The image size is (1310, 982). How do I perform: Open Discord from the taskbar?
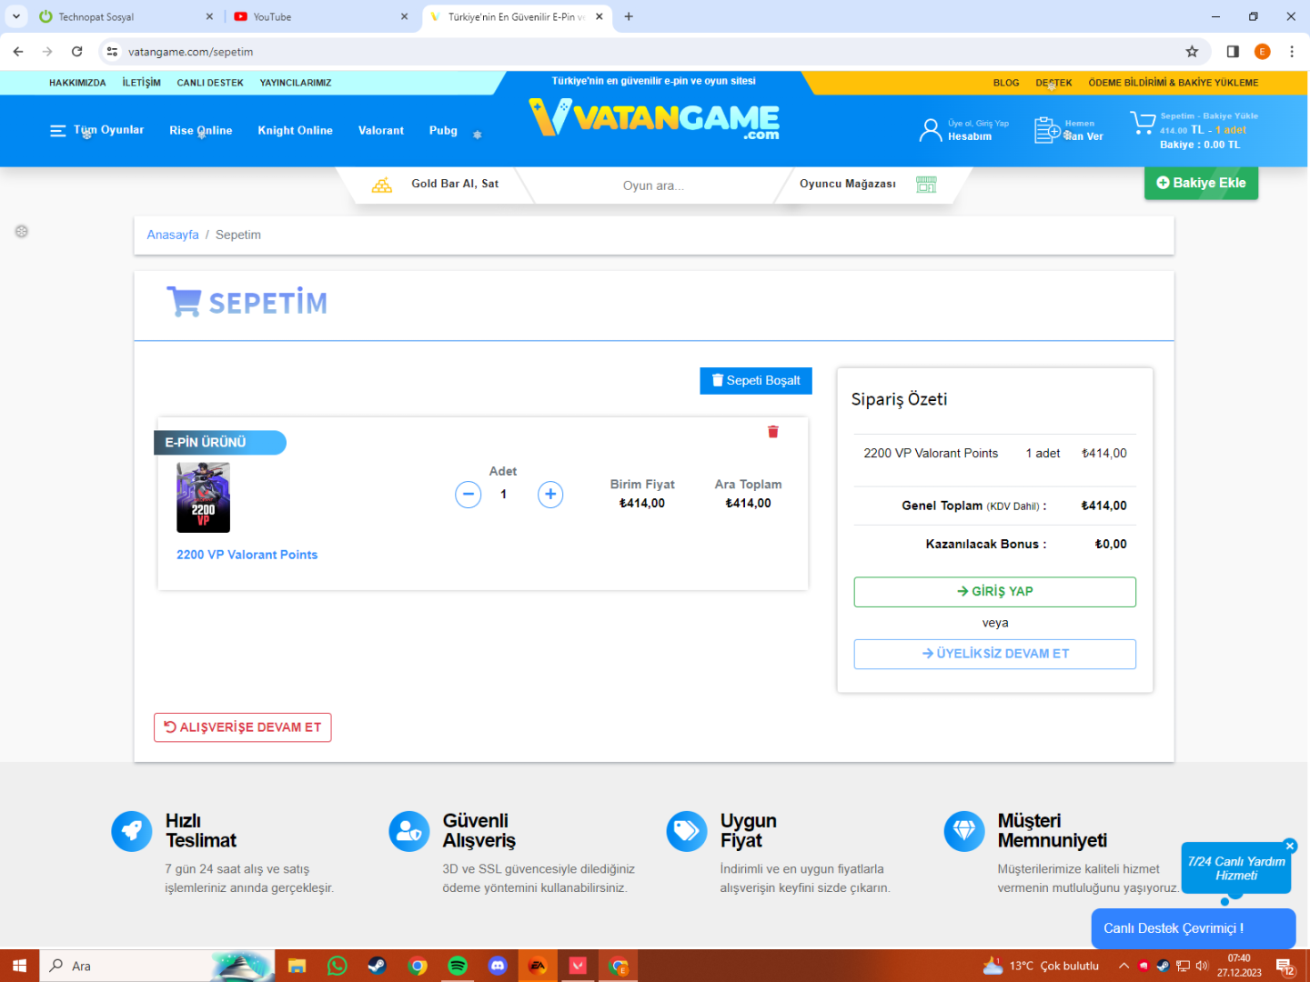coord(498,966)
